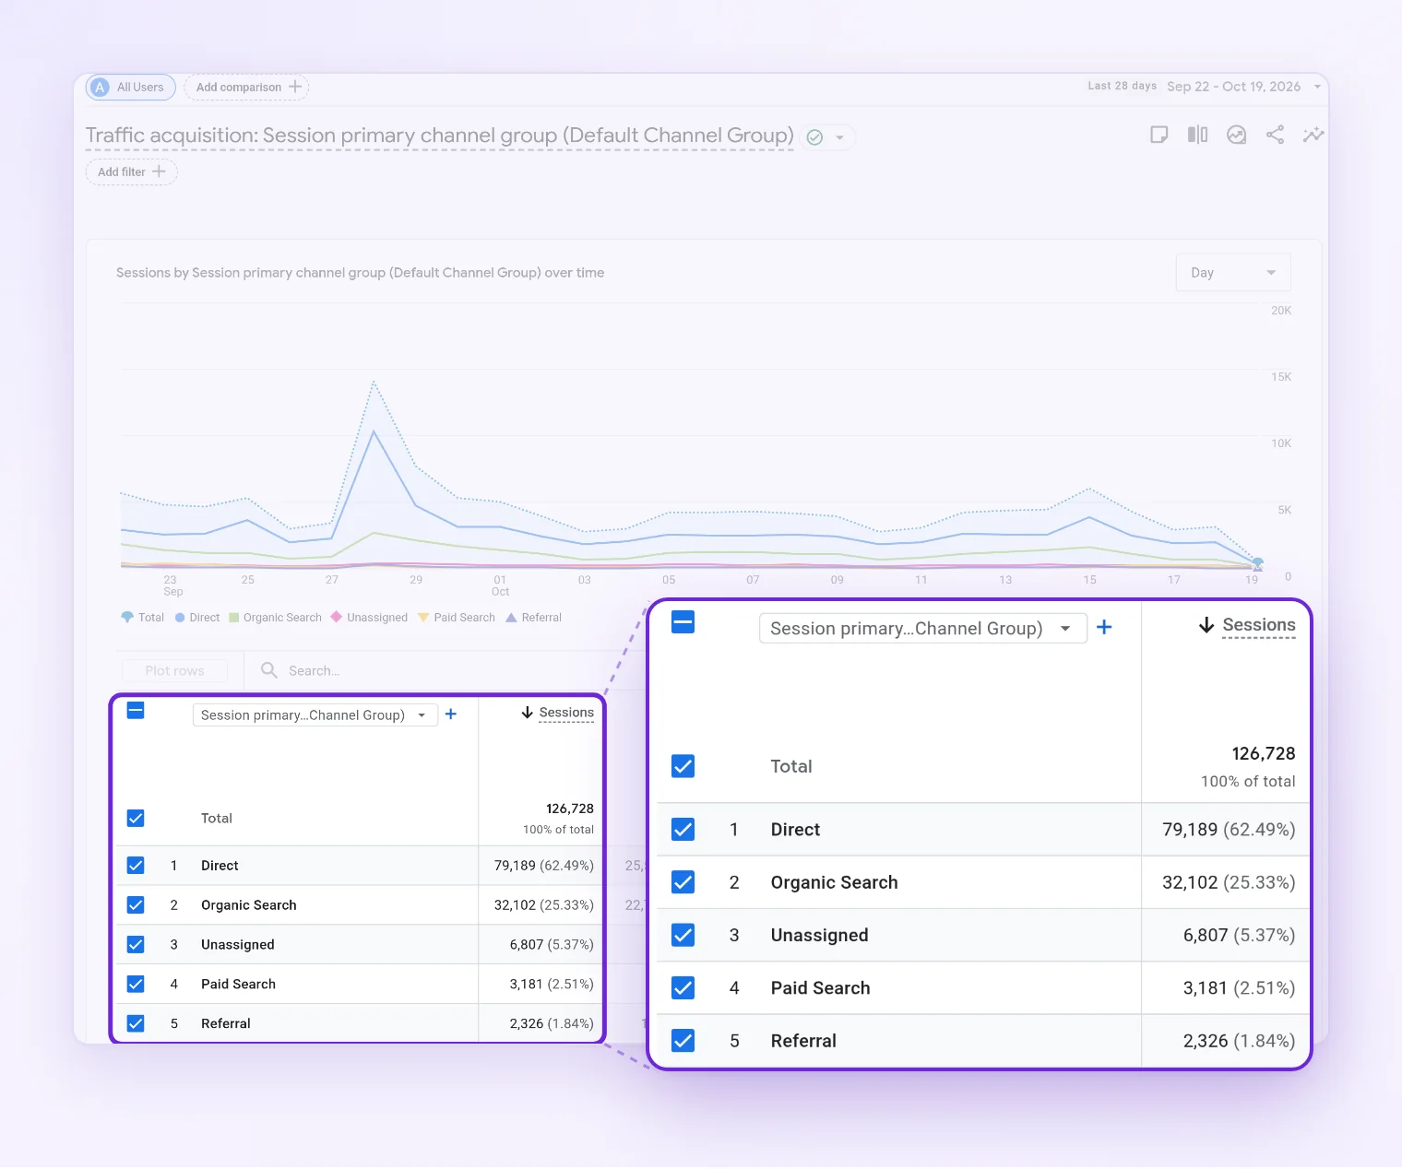The image size is (1402, 1169).
Task: Click the Unassigned diamond legend marker
Action: (x=337, y=617)
